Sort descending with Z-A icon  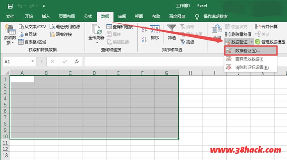(x=144, y=39)
